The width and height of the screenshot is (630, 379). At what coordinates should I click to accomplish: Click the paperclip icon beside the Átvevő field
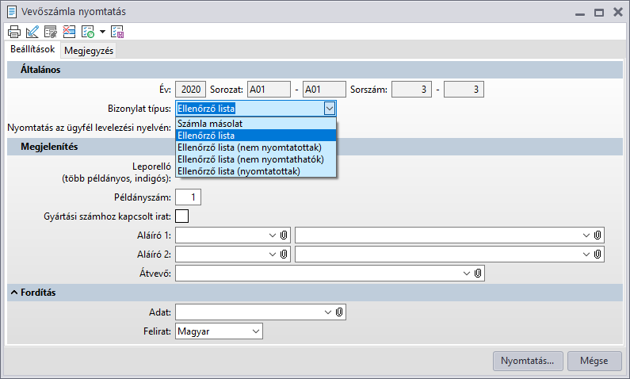pos(478,273)
